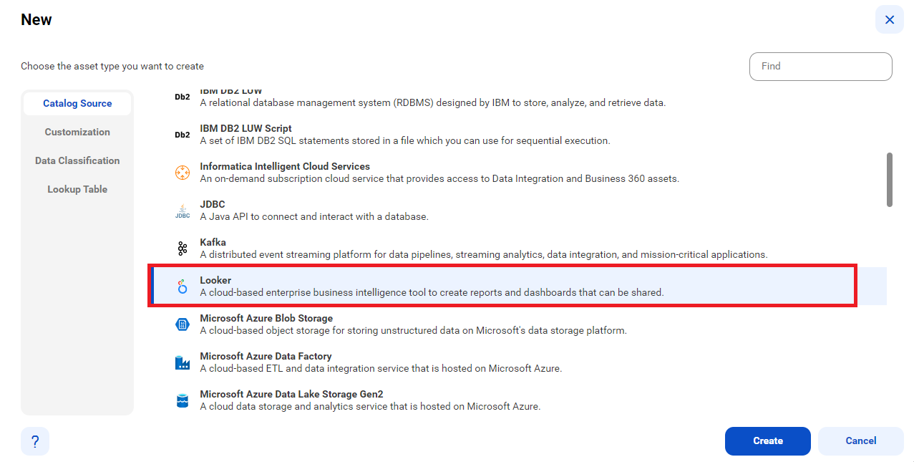This screenshot has width=914, height=462.
Task: Open help with the question mark icon
Action: [35, 441]
